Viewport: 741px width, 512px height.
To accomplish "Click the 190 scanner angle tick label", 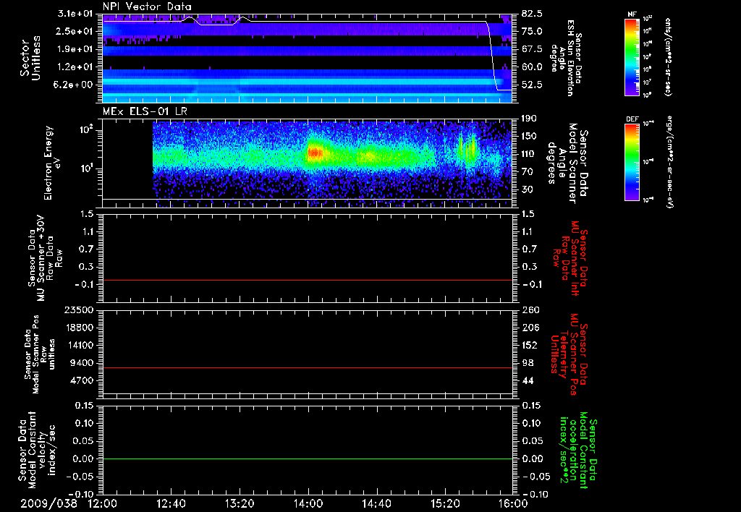I will pos(530,119).
